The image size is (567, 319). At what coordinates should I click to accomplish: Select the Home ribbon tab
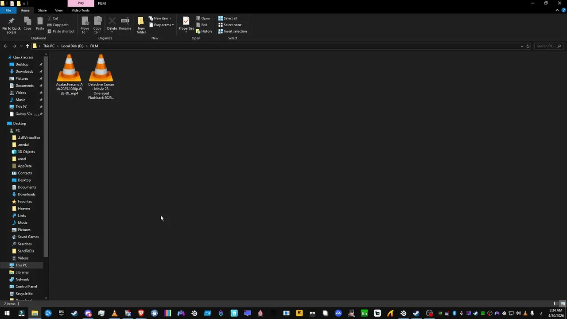click(25, 10)
